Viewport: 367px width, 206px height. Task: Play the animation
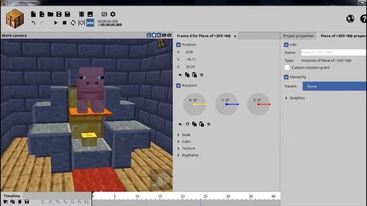click(56, 23)
